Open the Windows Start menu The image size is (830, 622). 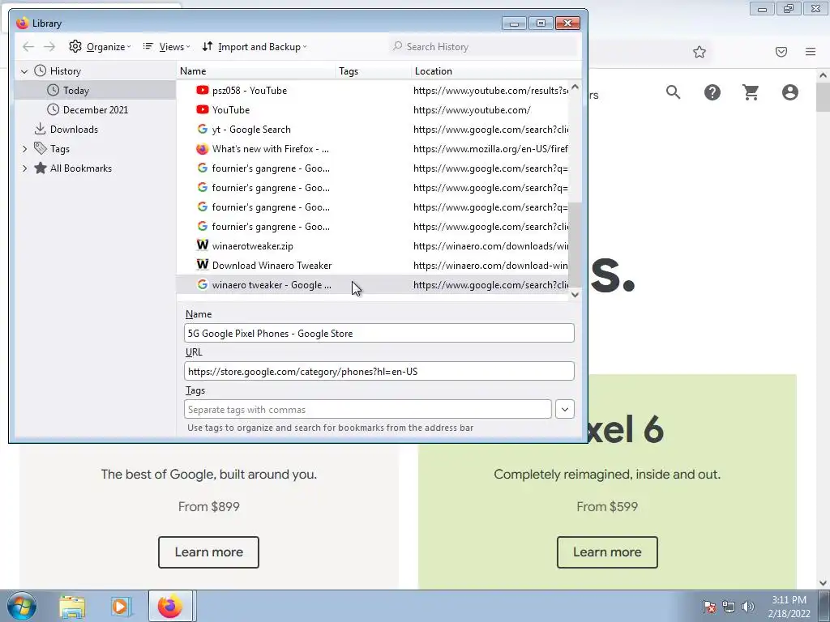click(x=22, y=606)
